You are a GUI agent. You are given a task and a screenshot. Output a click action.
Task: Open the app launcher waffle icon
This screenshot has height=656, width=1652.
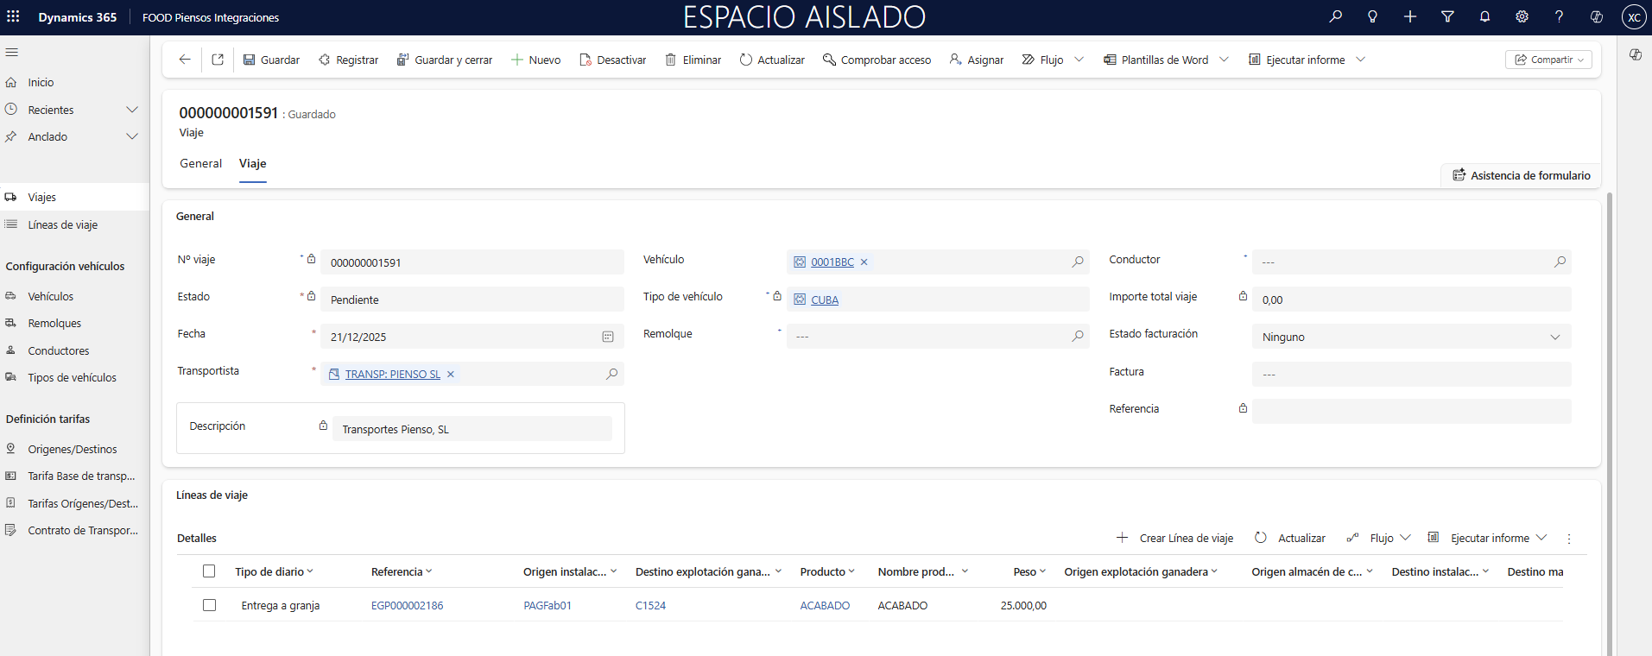click(x=13, y=16)
